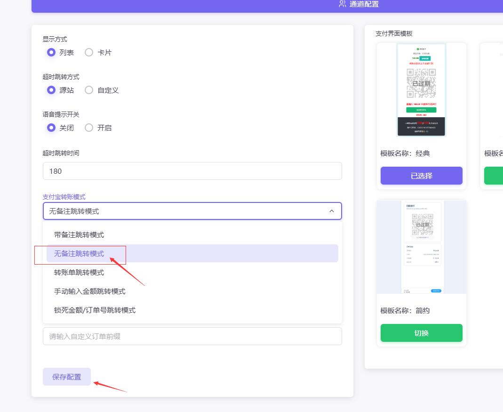Image resolution: width=503 pixels, height=412 pixels.
Task: Click the 支付宝转账模式 select box
Action: click(184, 211)
